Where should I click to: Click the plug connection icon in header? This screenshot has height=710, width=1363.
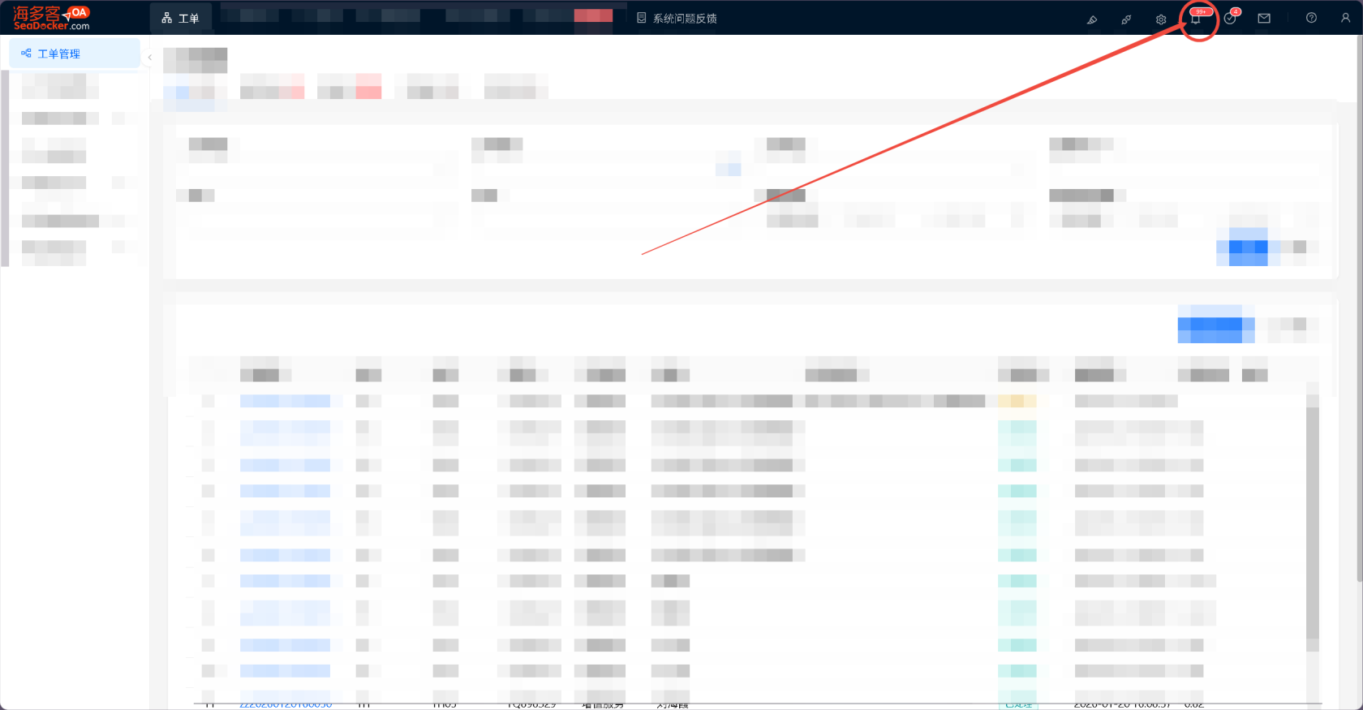1126,19
